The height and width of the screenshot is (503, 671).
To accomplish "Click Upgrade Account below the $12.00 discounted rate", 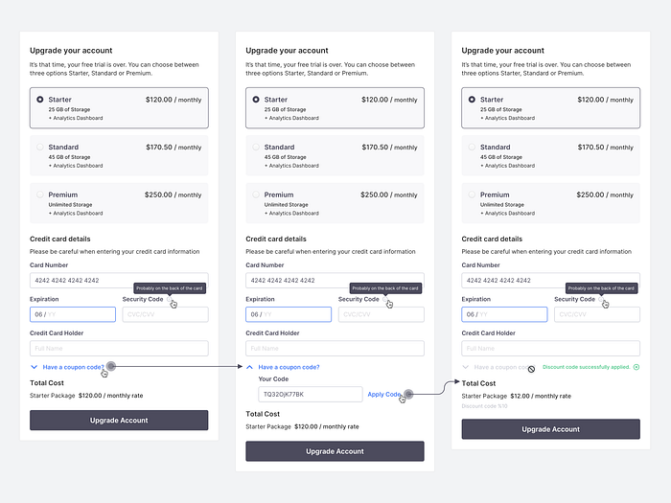I will coord(551,429).
